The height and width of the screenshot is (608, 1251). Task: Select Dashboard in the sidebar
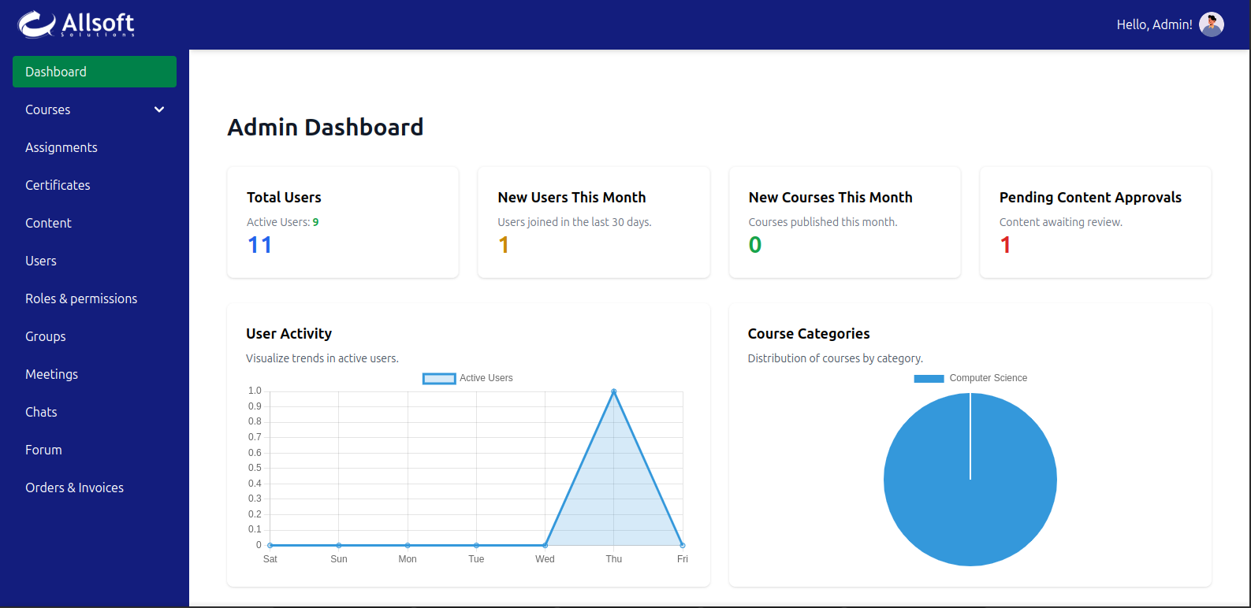pyautogui.click(x=94, y=72)
